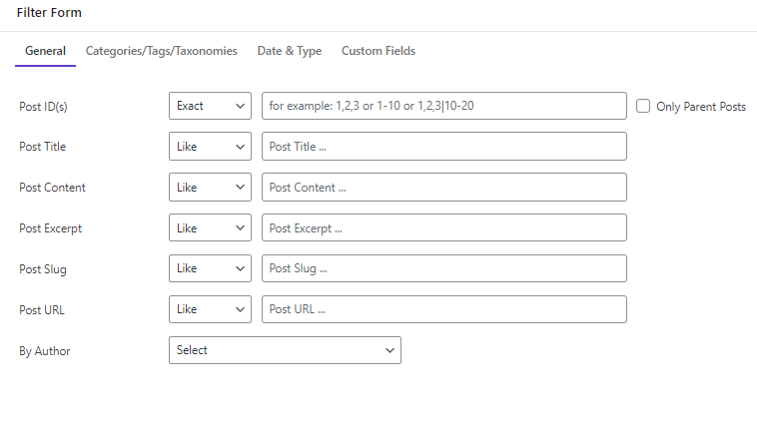757x428 pixels.
Task: Open the Post ID(s) Exact dropdown
Action: [x=210, y=106]
